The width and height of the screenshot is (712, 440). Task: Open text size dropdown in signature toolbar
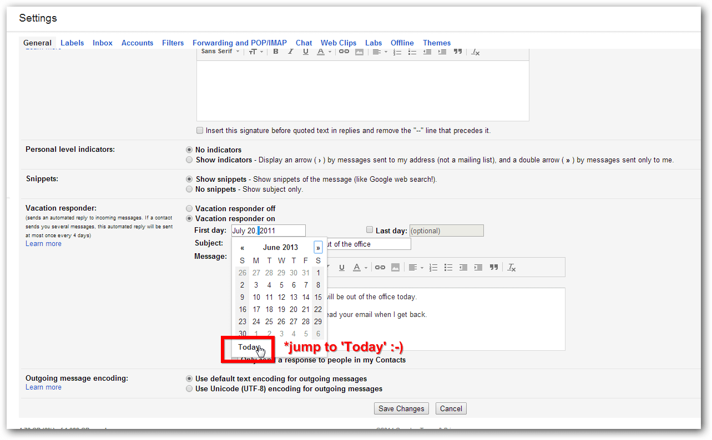[256, 52]
